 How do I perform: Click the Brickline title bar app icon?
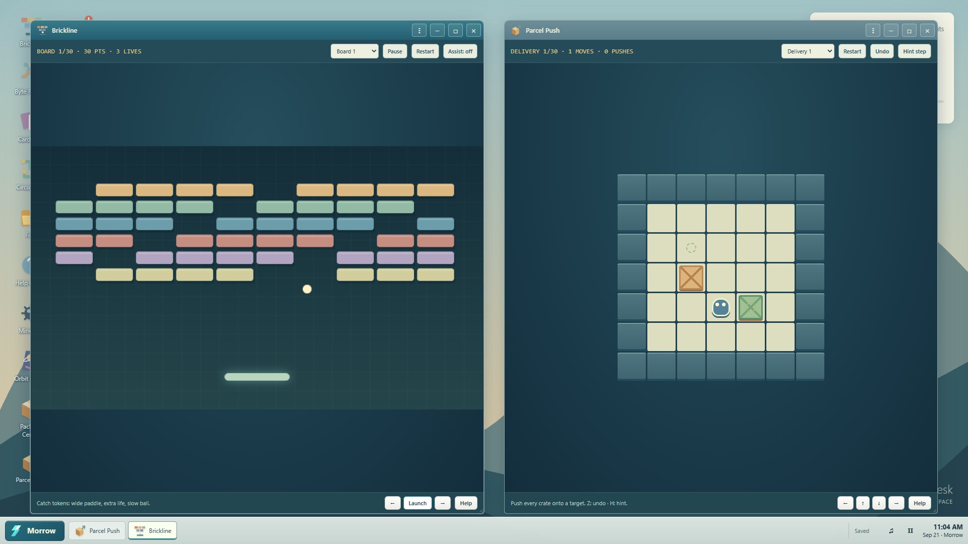click(x=42, y=30)
